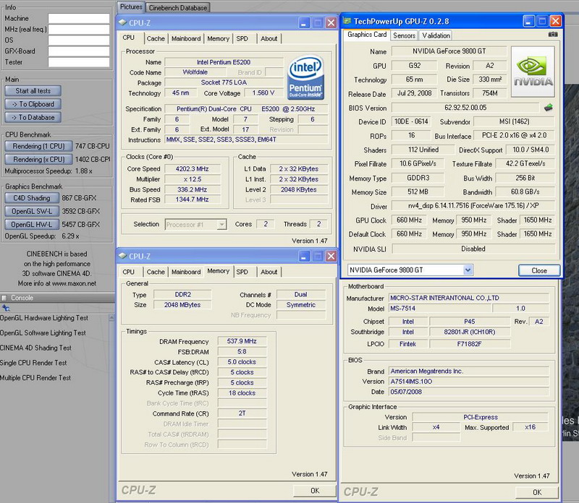Image resolution: width=579 pixels, height=503 pixels.
Task: Open the Processor #1 selection dropdown
Action: [221, 225]
